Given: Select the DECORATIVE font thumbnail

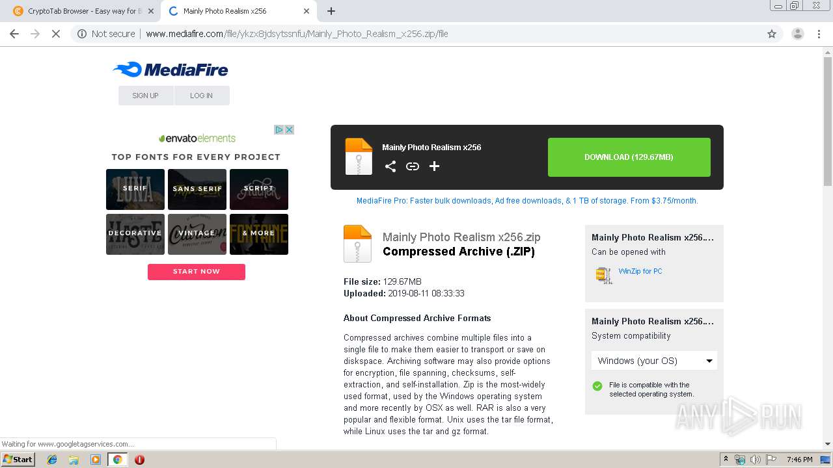Looking at the screenshot, I should pyautogui.click(x=135, y=234).
